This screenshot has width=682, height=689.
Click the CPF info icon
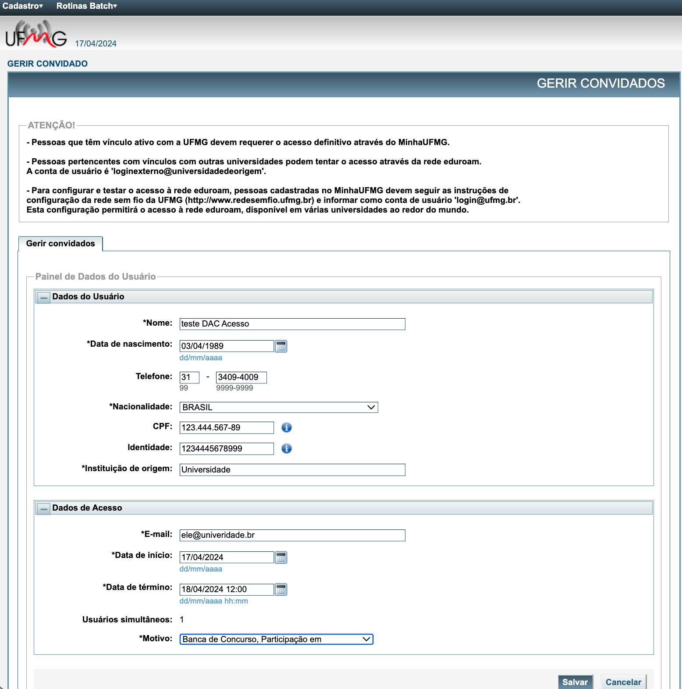click(x=287, y=427)
